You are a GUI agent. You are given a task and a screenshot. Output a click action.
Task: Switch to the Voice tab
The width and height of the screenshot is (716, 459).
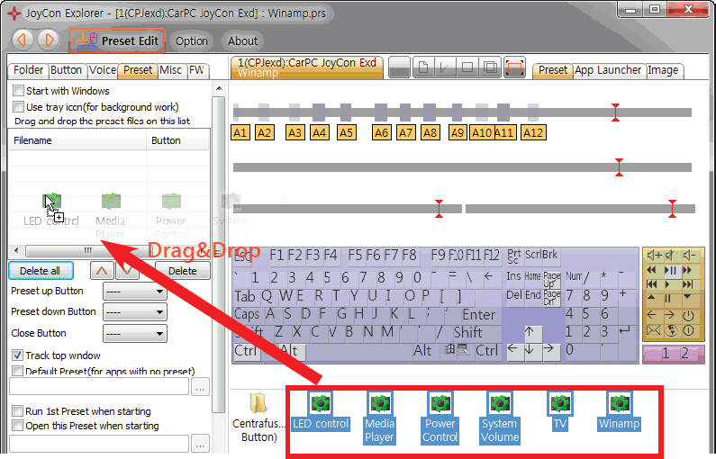tap(103, 70)
